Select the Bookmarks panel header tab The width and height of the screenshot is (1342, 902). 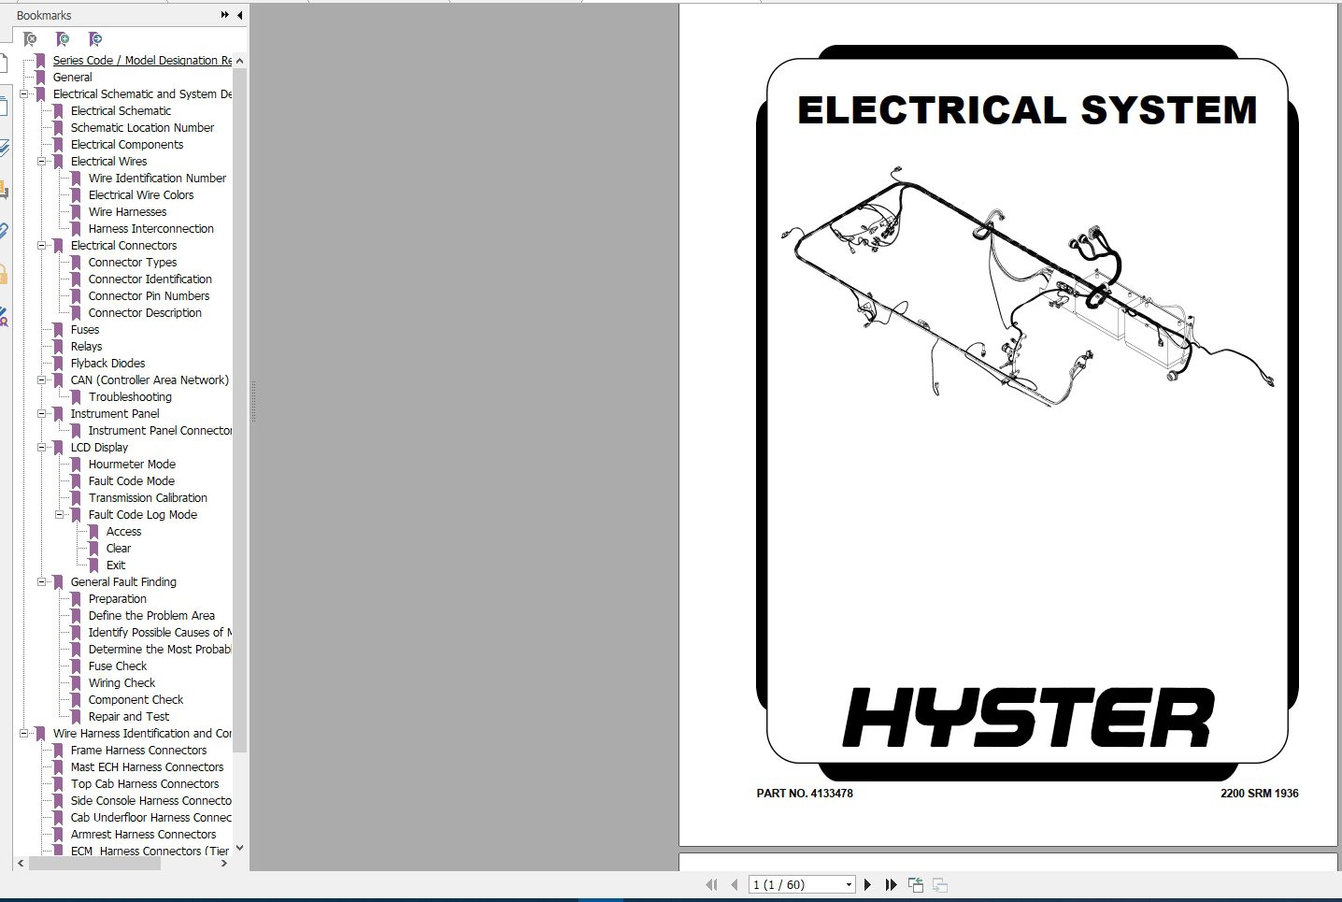[43, 15]
